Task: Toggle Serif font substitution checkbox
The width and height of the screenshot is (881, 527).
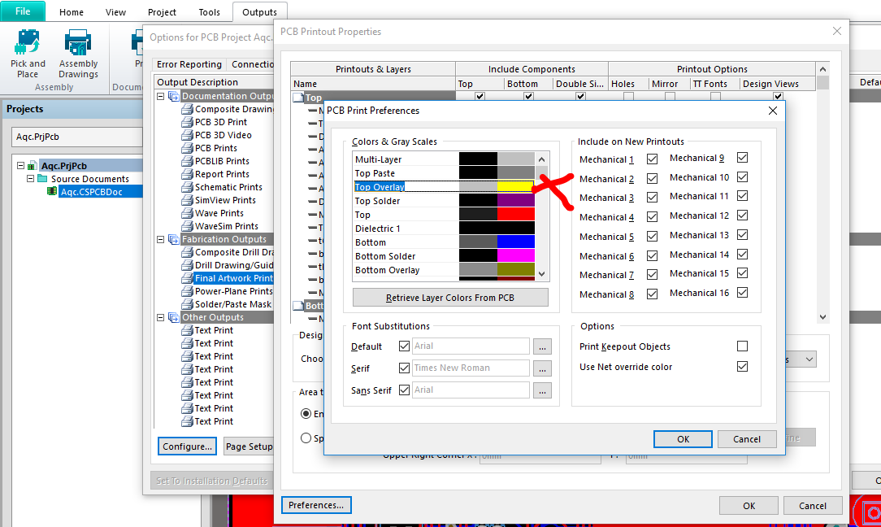Action: coord(403,368)
